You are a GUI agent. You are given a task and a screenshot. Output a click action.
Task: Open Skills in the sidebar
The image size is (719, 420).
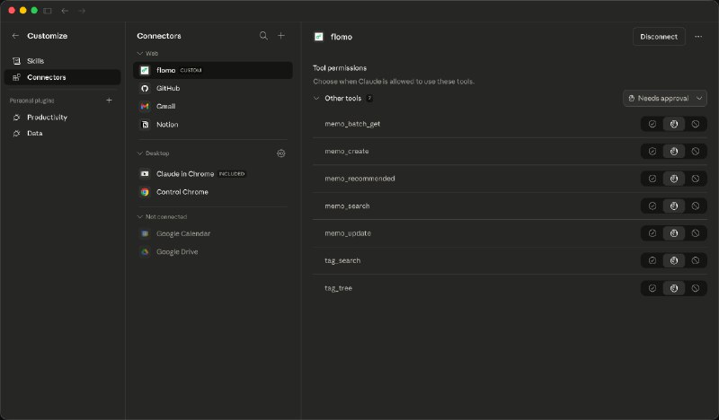click(x=35, y=61)
